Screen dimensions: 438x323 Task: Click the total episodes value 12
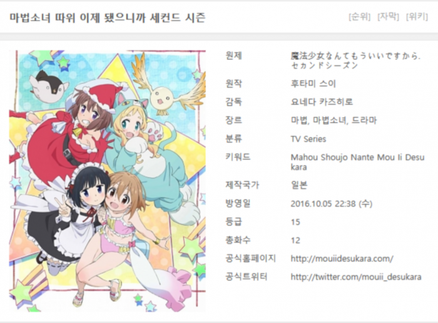(295, 241)
